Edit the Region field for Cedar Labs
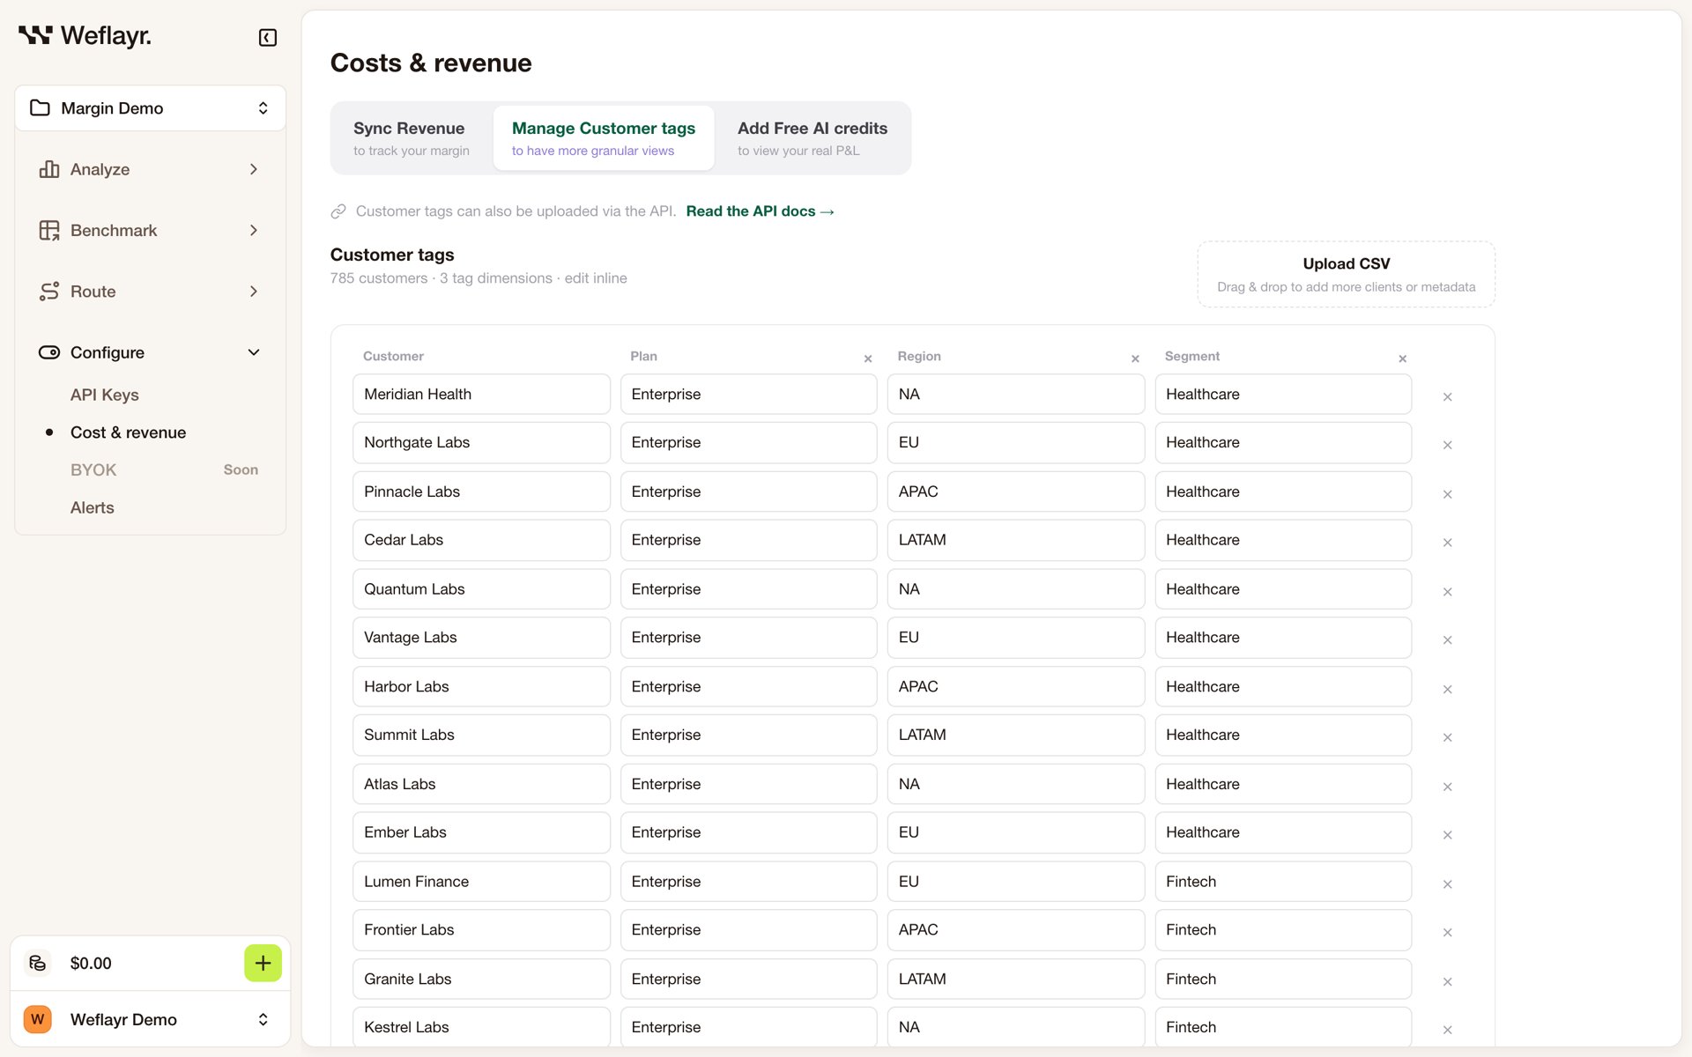 click(1015, 540)
